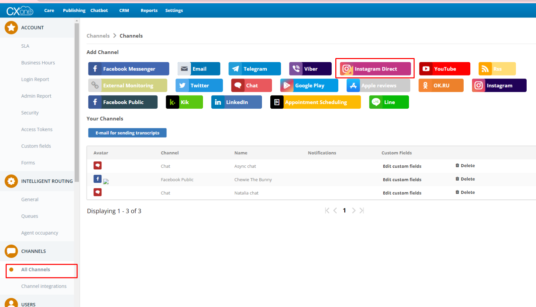Add an Instagram Direct channel
Image resolution: width=536 pixels, height=307 pixels.
(x=375, y=69)
